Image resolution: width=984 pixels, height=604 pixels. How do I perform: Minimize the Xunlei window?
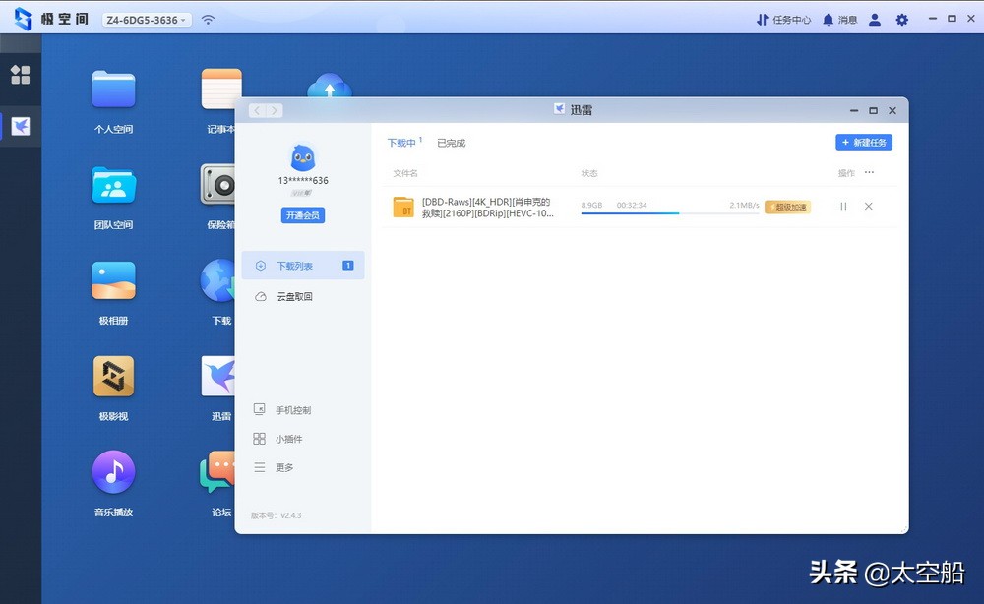point(854,110)
